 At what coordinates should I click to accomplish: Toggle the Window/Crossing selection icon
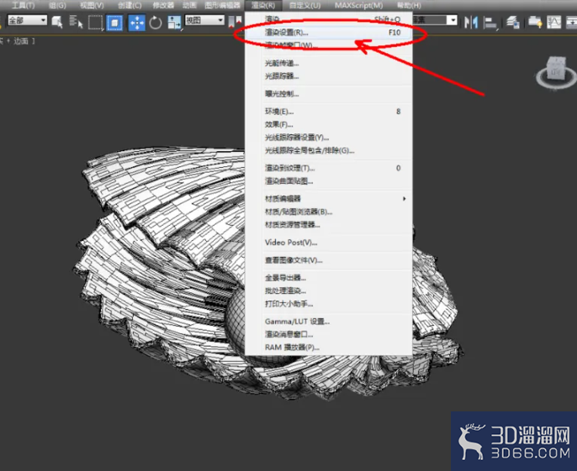114,23
